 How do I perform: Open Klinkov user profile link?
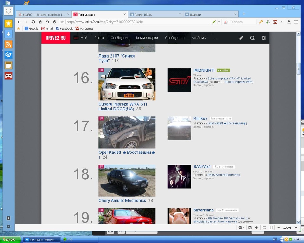pos(200,119)
